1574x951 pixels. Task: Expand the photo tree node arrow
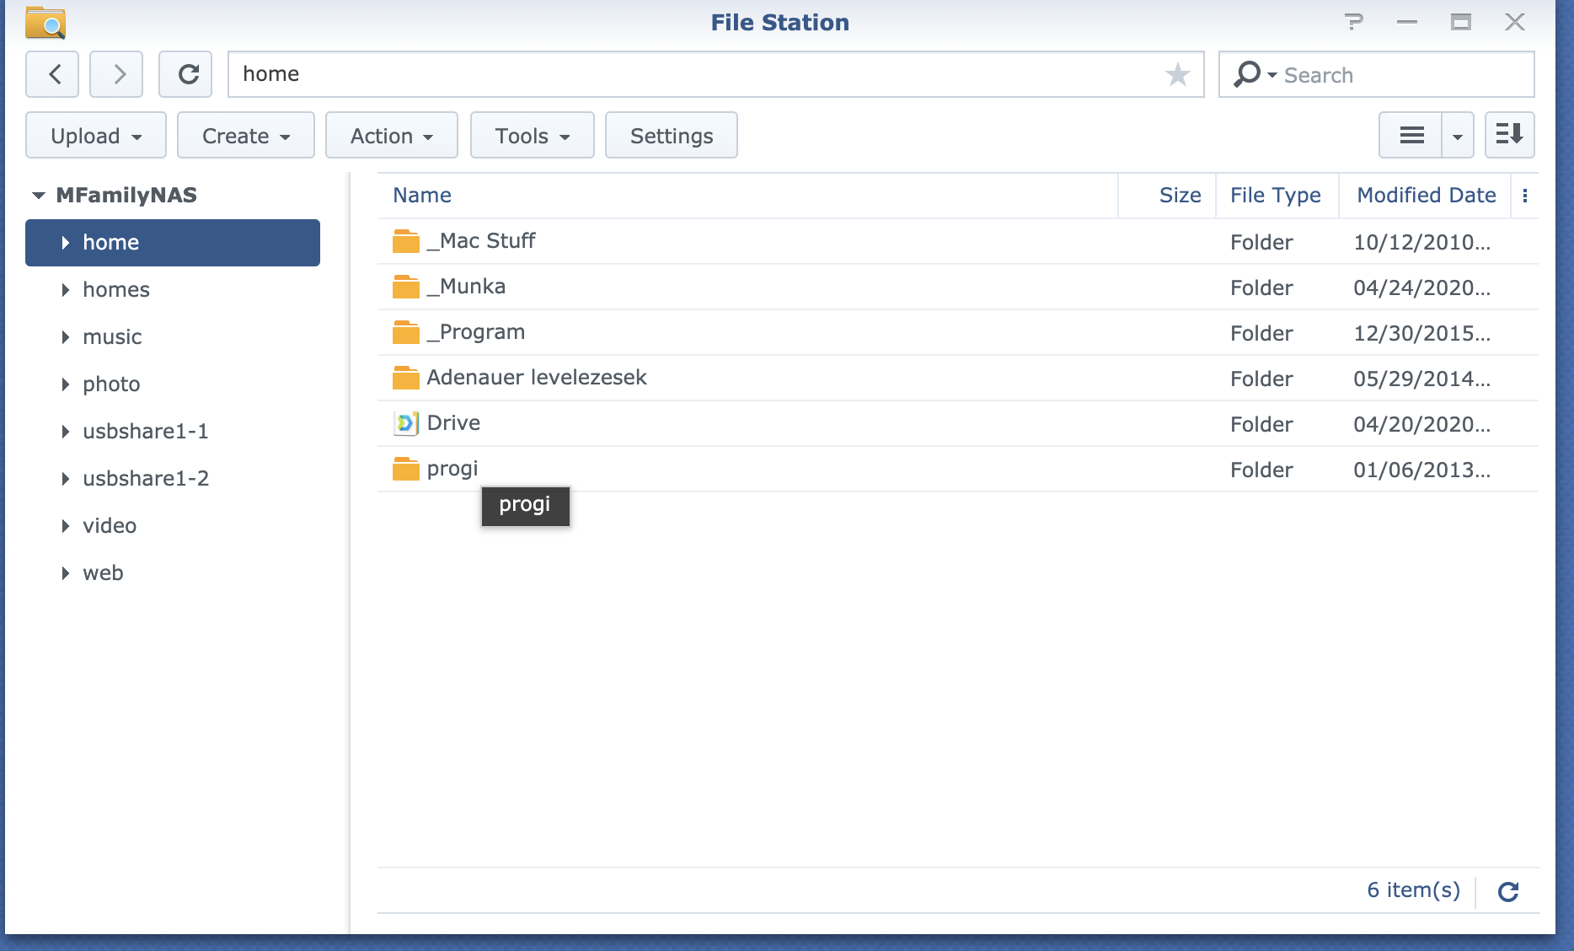pos(65,384)
